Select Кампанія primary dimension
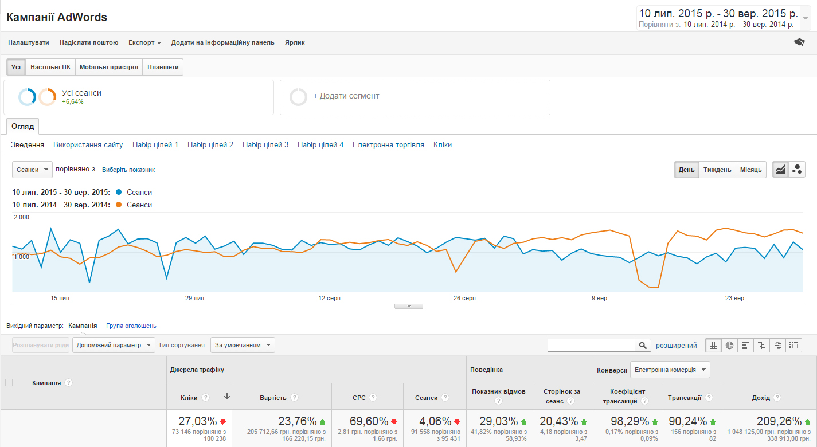Screen dimensions: 817x447 [83, 326]
